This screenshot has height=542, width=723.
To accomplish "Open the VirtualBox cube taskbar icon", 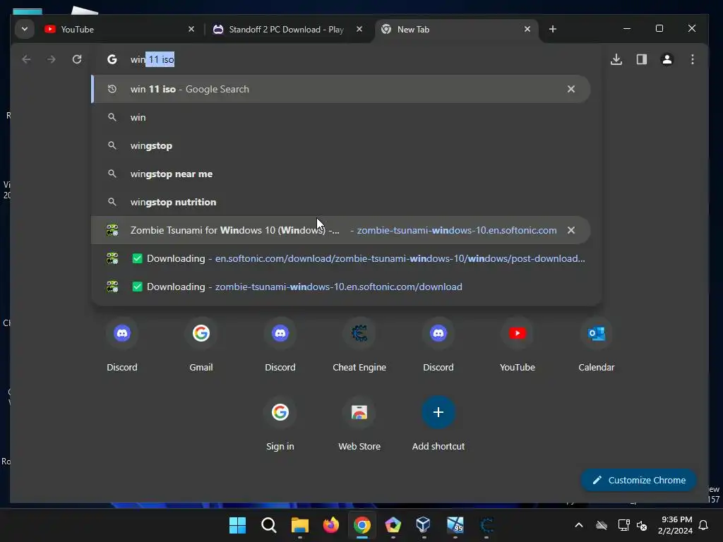I will 424,525.
